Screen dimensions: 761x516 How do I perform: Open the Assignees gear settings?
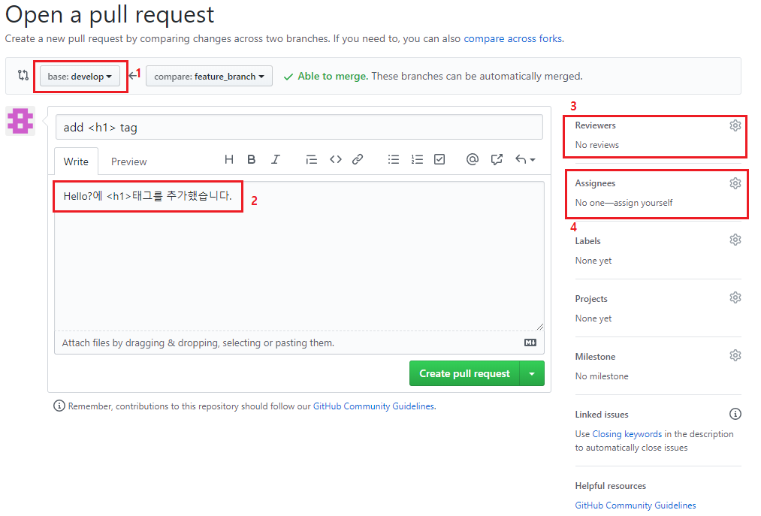(x=735, y=183)
